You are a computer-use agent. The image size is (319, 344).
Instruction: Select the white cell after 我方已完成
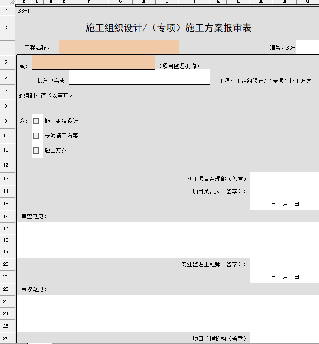click(139, 77)
